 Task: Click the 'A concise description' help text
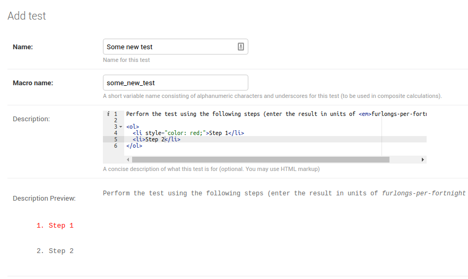click(x=211, y=169)
